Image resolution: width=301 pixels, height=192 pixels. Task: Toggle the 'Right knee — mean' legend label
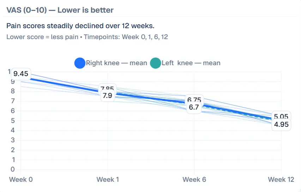(116, 63)
